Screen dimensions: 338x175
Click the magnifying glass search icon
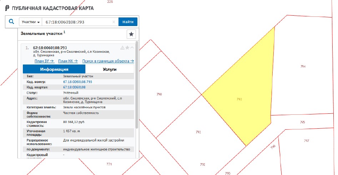(x=12, y=22)
